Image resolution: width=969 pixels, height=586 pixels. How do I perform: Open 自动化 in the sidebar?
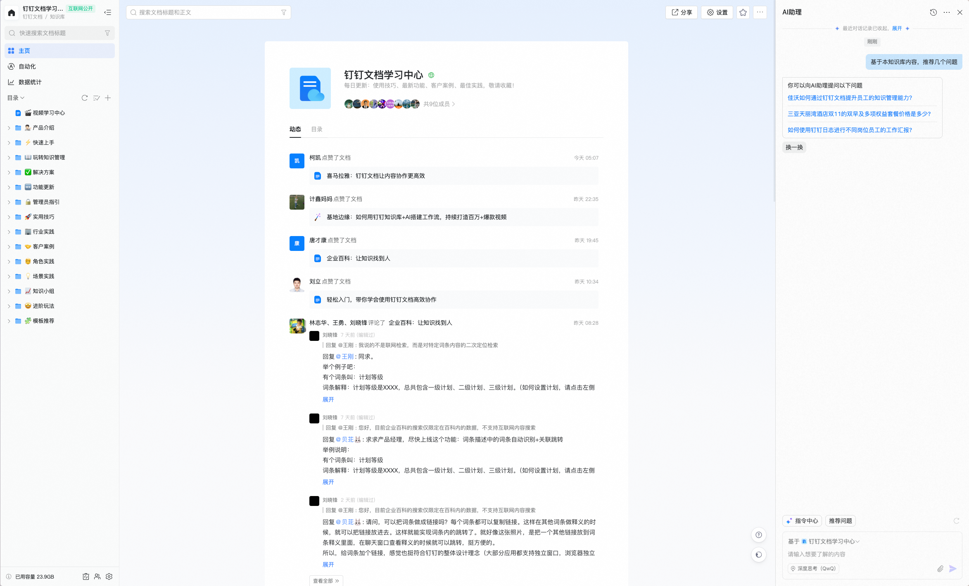pos(60,66)
